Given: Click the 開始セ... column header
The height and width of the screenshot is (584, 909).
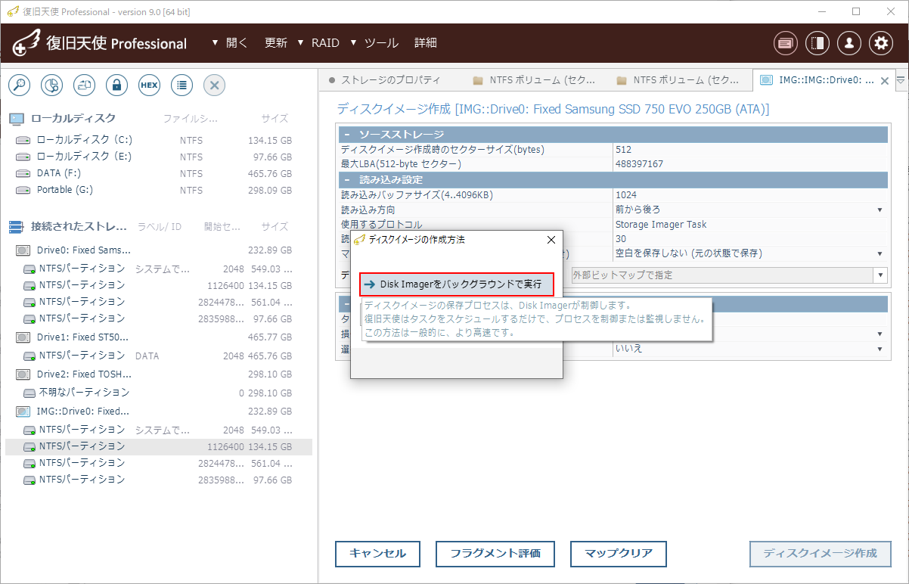Looking at the screenshot, I should [x=222, y=227].
